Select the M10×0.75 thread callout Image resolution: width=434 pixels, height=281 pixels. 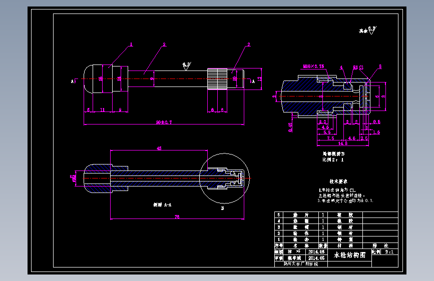[x=313, y=66]
